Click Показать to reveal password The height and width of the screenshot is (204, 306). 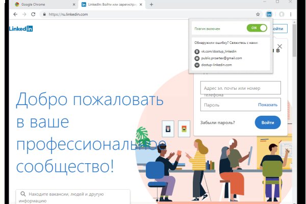pos(268,105)
